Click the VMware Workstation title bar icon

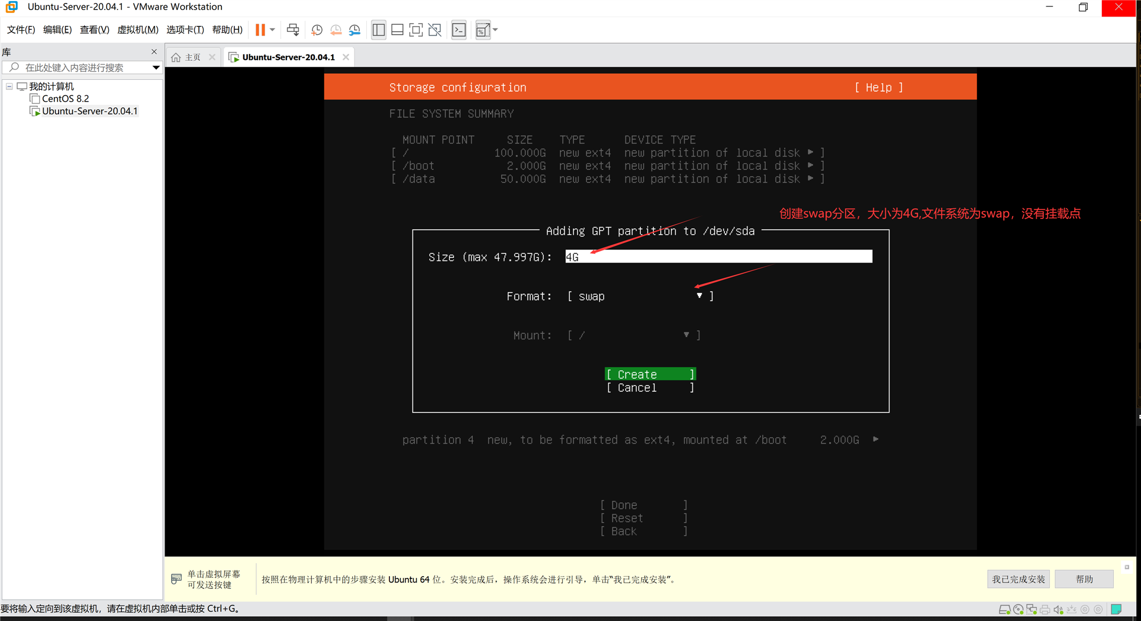click(11, 7)
